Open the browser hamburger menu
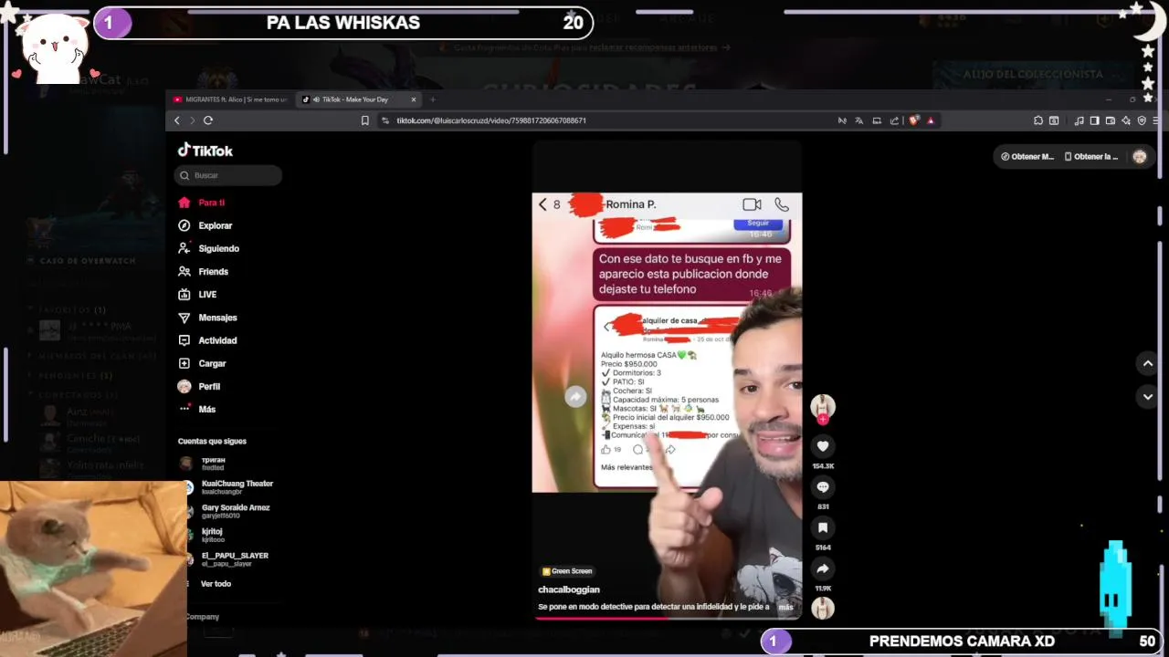This screenshot has width=1169, height=657. tap(1155, 120)
